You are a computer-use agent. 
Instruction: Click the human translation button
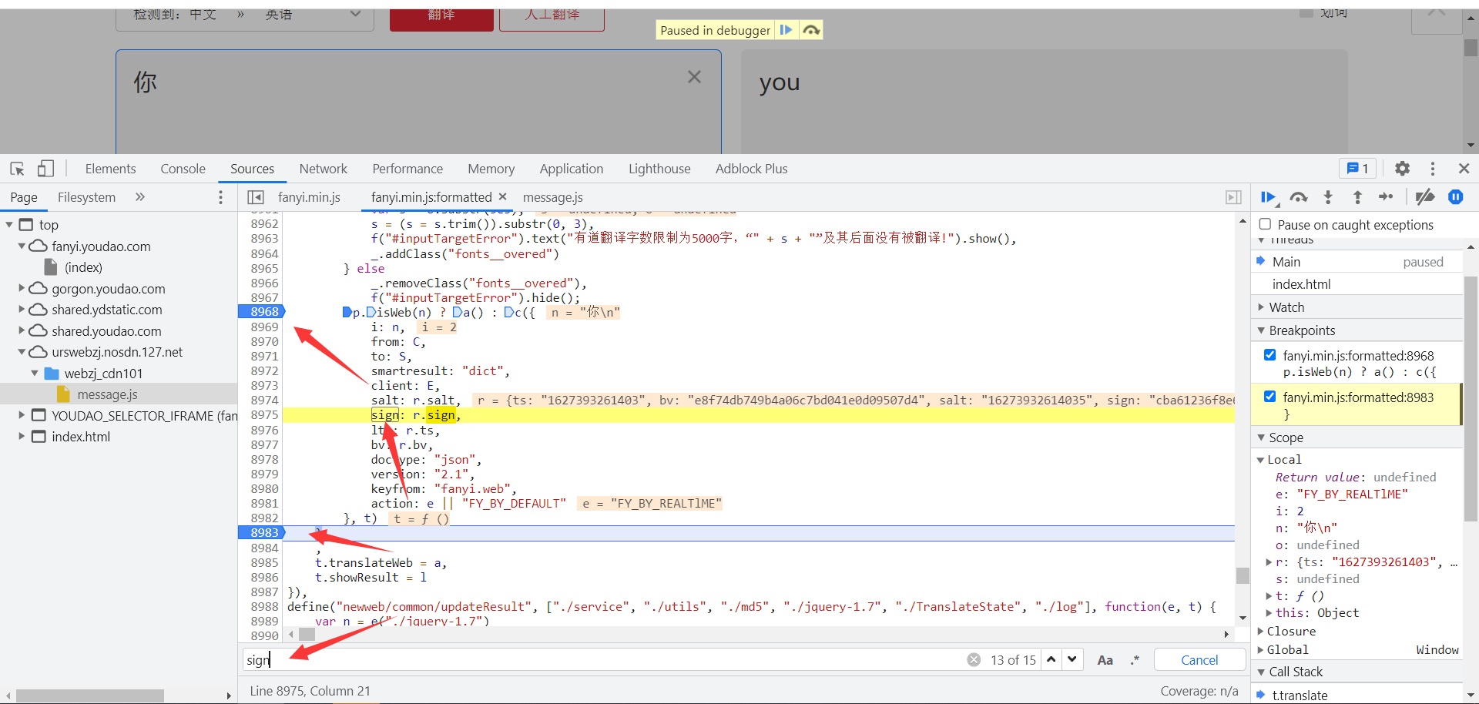coord(552,17)
